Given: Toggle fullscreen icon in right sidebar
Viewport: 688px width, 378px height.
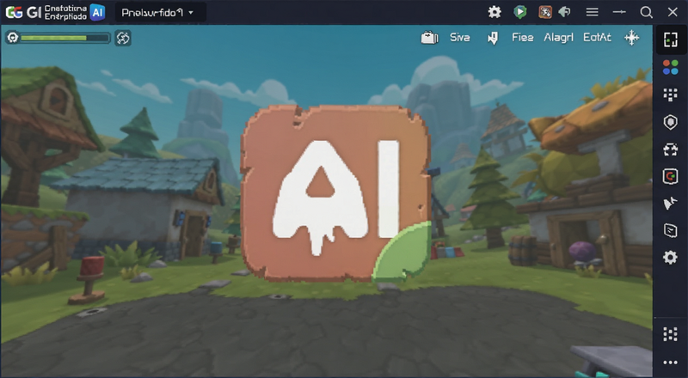Looking at the screenshot, I should (x=671, y=40).
